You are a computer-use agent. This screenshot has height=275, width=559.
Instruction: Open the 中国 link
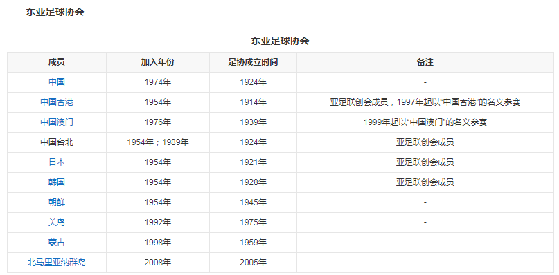coord(57,82)
